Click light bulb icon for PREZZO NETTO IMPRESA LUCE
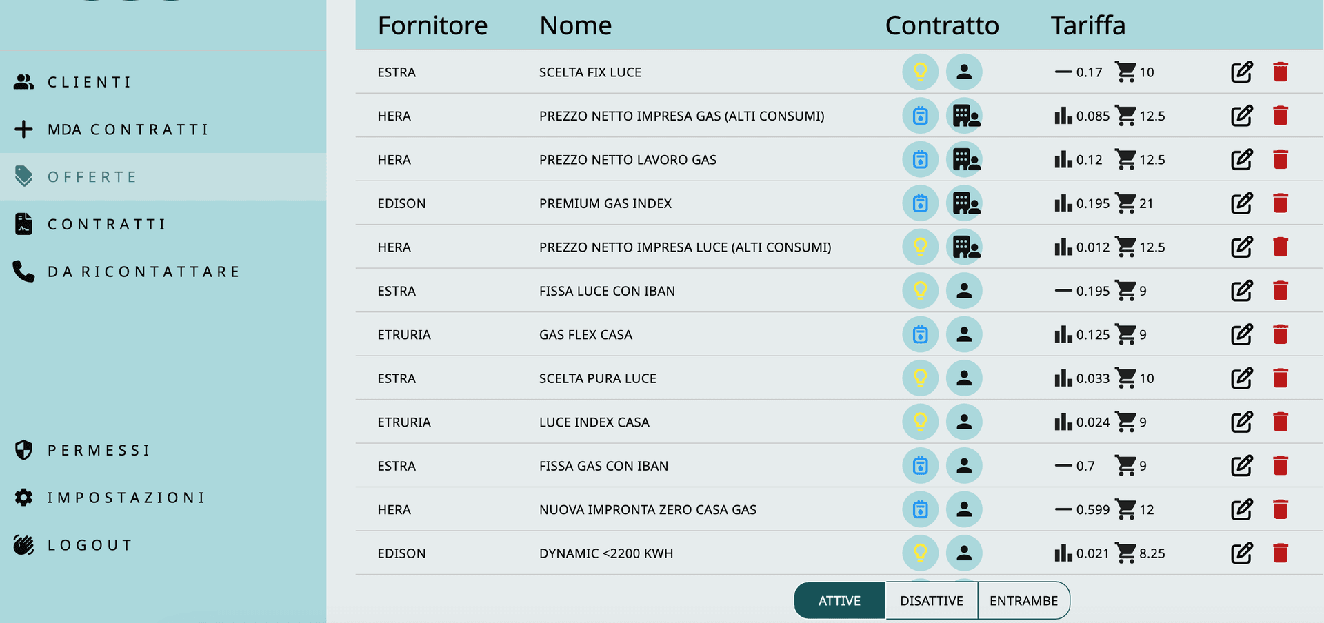Viewport: 1324px width, 623px height. pyautogui.click(x=921, y=247)
